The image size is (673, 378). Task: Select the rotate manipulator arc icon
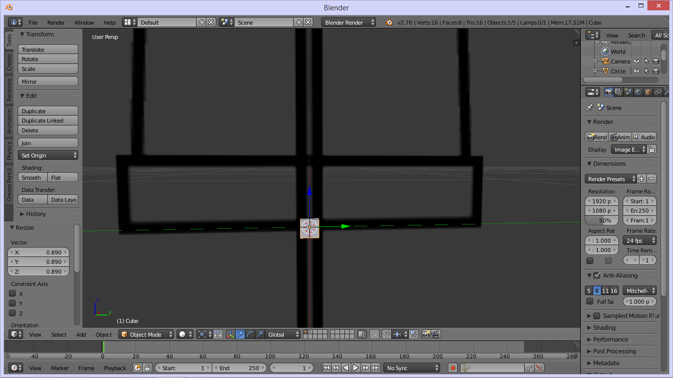(x=250, y=334)
